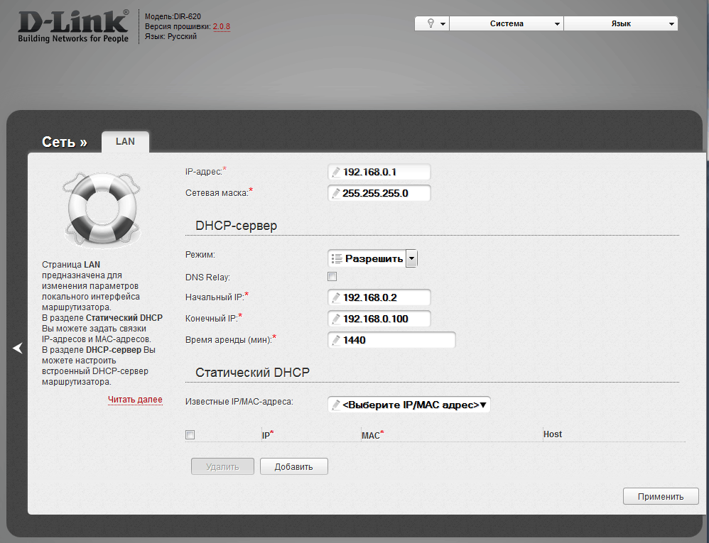
Task: Collapse sidebar with left white arrow
Action: (x=18, y=348)
